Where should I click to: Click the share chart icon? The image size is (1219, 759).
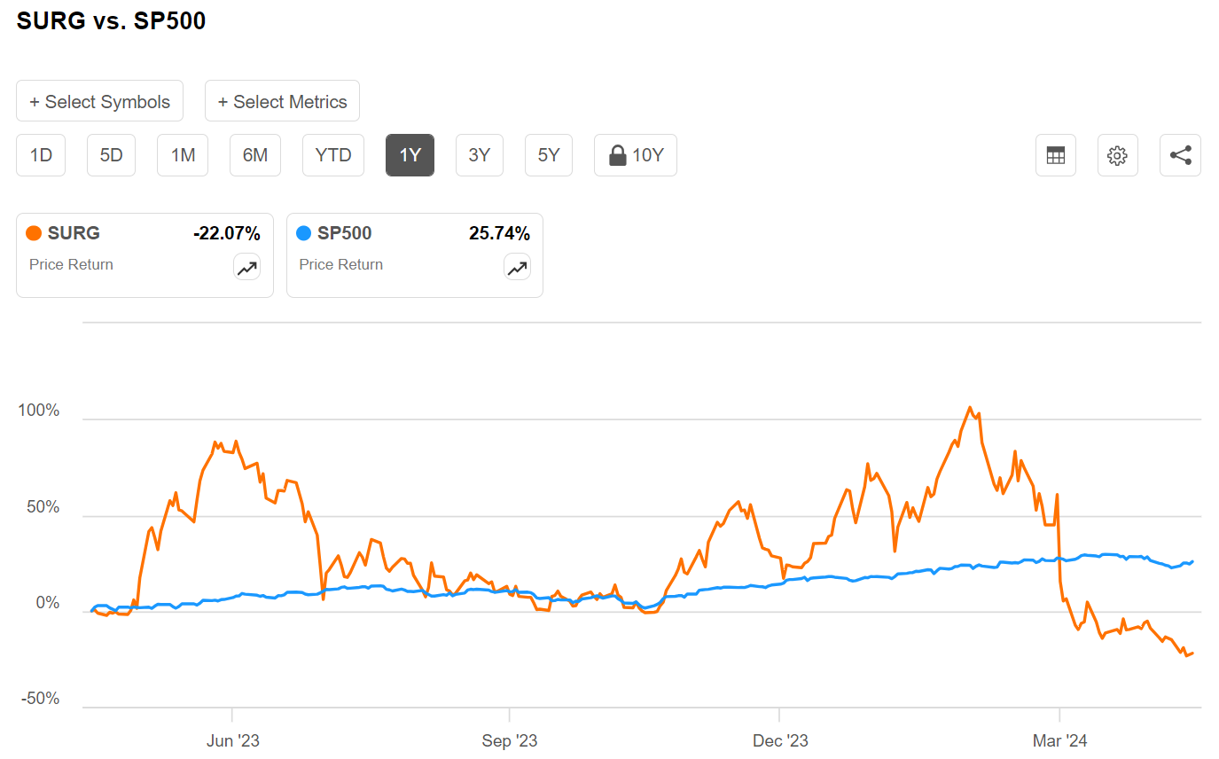1180,155
